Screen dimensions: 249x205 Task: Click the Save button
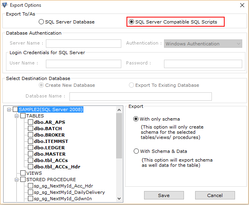pyautogui.click(x=164, y=195)
